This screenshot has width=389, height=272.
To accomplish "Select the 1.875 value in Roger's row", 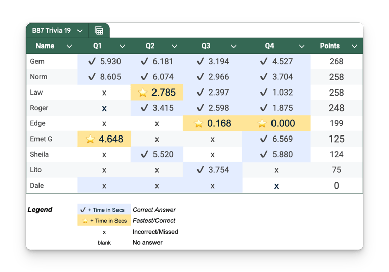I will tap(282, 108).
